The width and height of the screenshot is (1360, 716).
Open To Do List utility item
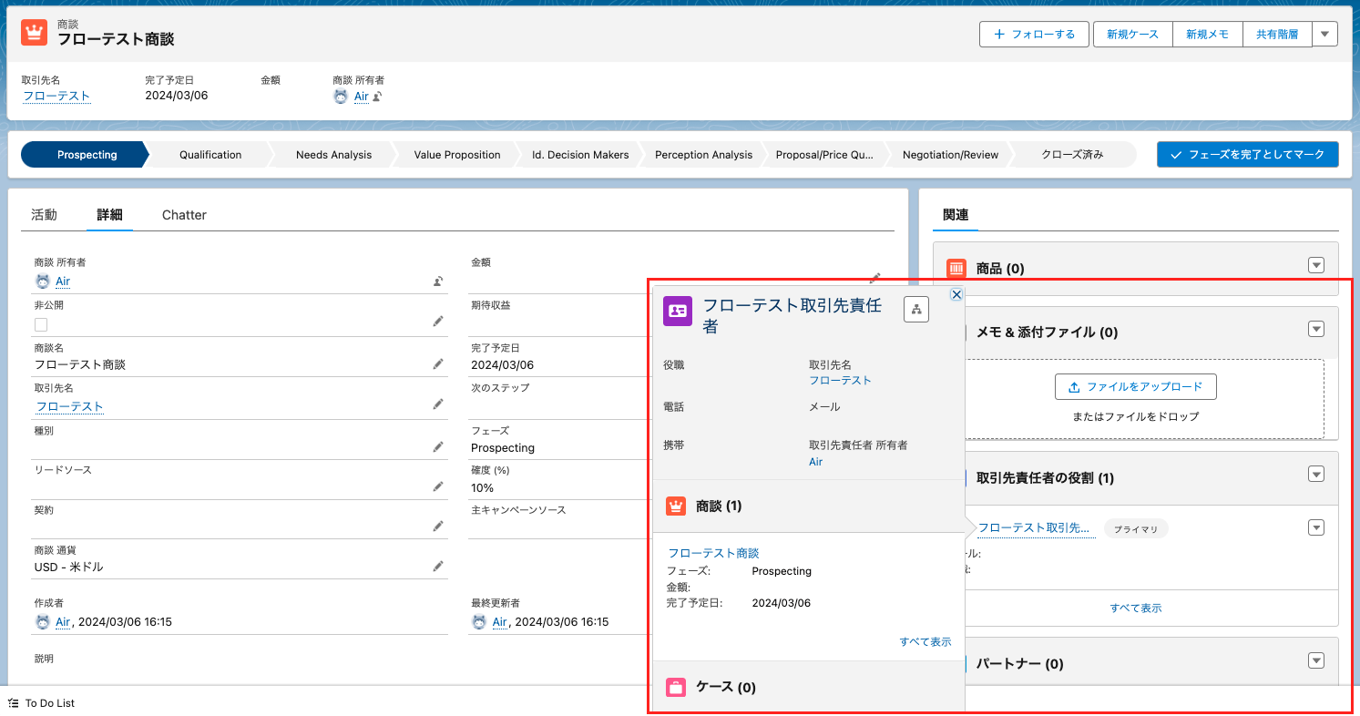41,703
